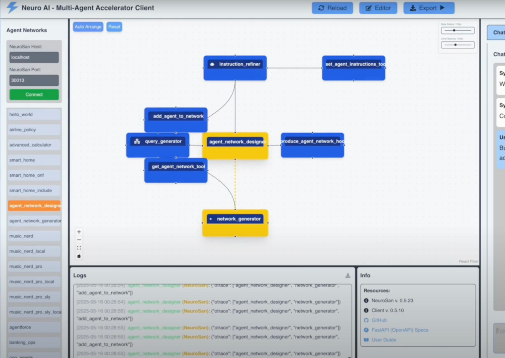Select the music_nerd_pro network

point(34,267)
